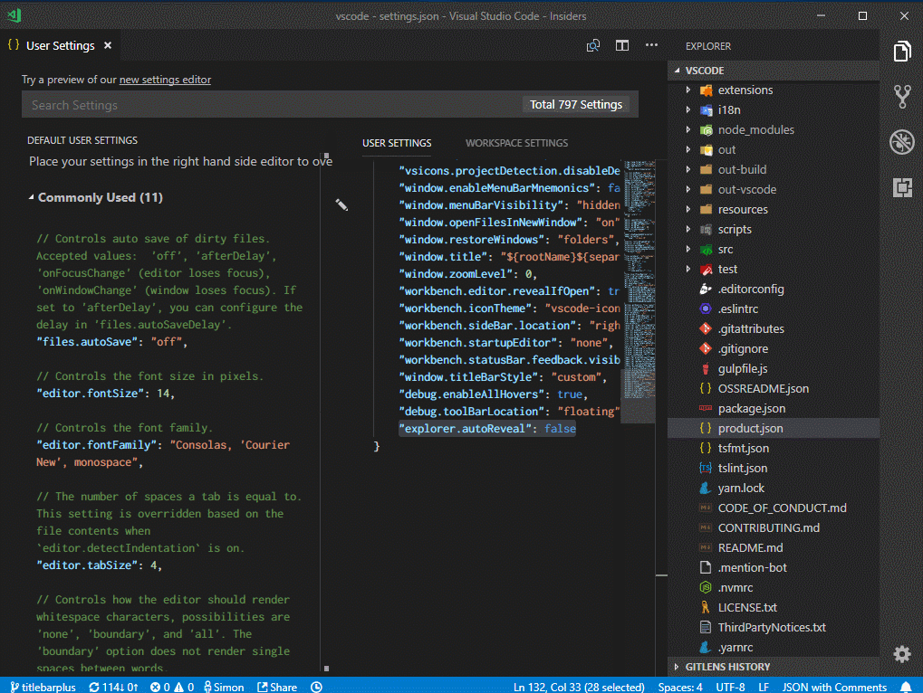Select the User Settings editor tab
Screen dimensions: 923x693
[x=60, y=45]
